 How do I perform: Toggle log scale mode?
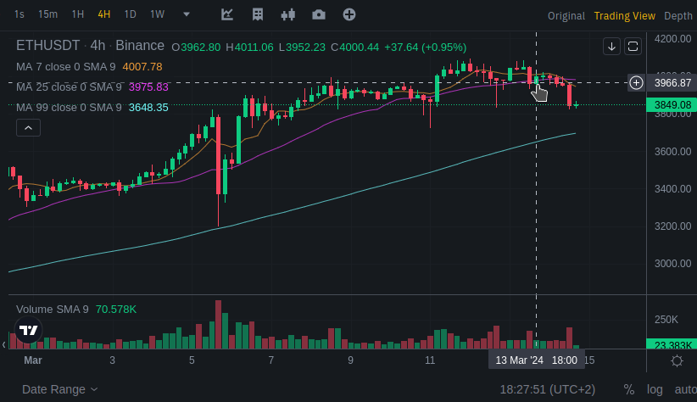tap(655, 389)
